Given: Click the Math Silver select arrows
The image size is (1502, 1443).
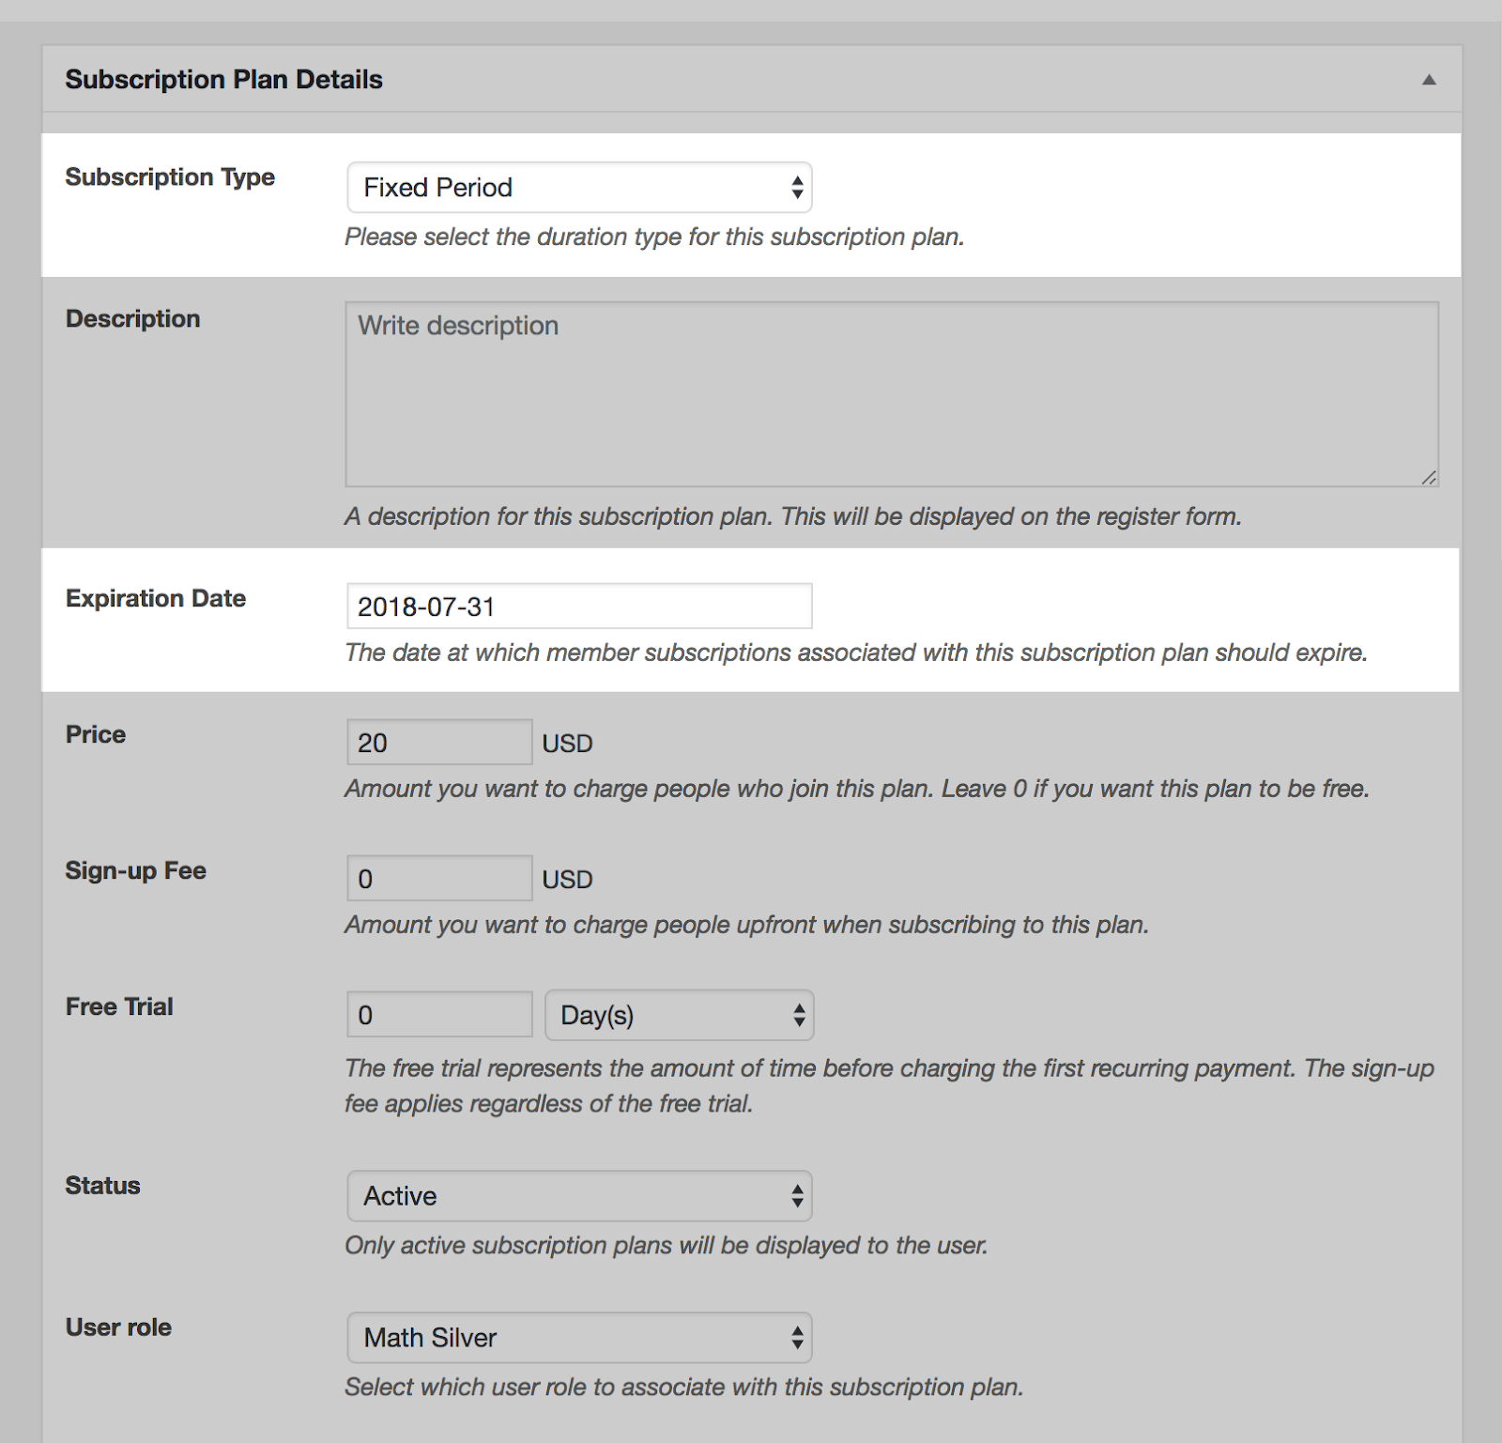Looking at the screenshot, I should (797, 1338).
